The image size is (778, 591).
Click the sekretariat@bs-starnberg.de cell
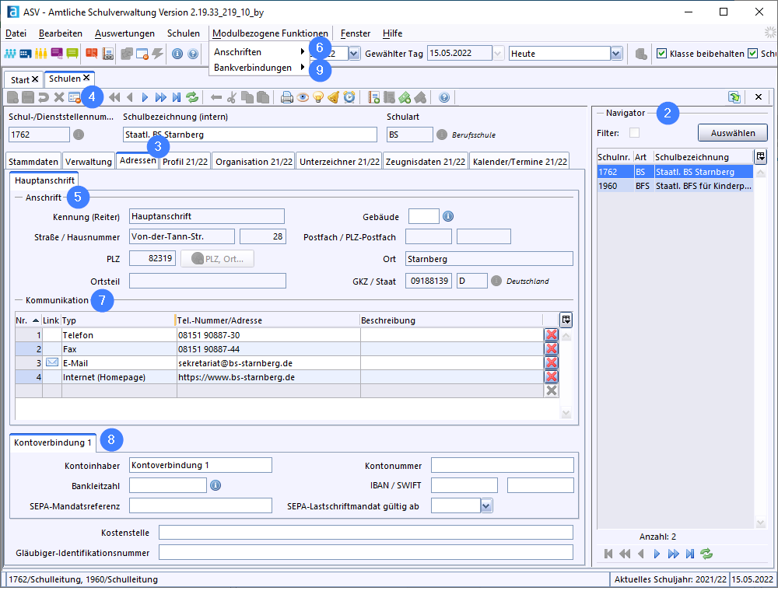point(268,363)
